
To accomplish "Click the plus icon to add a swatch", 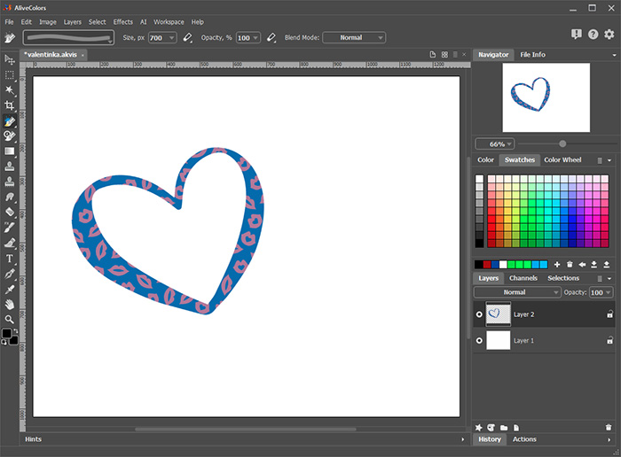I will 557,265.
